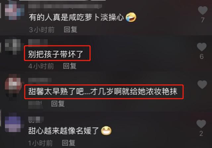Open blurred username above 别把孩子带坏了
This screenshot has width=212, height=148.
click(x=38, y=42)
